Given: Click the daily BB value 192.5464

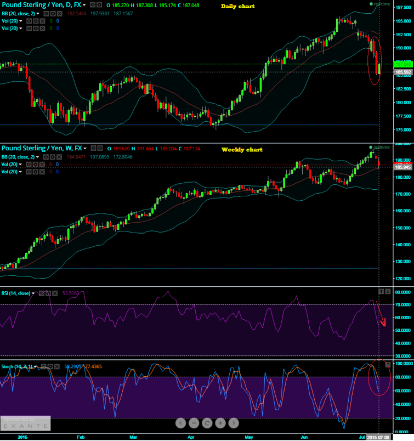Looking at the screenshot, I should [77, 14].
